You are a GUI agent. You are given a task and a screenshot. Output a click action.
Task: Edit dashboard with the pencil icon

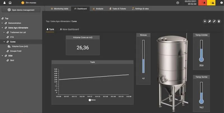pos(214,21)
